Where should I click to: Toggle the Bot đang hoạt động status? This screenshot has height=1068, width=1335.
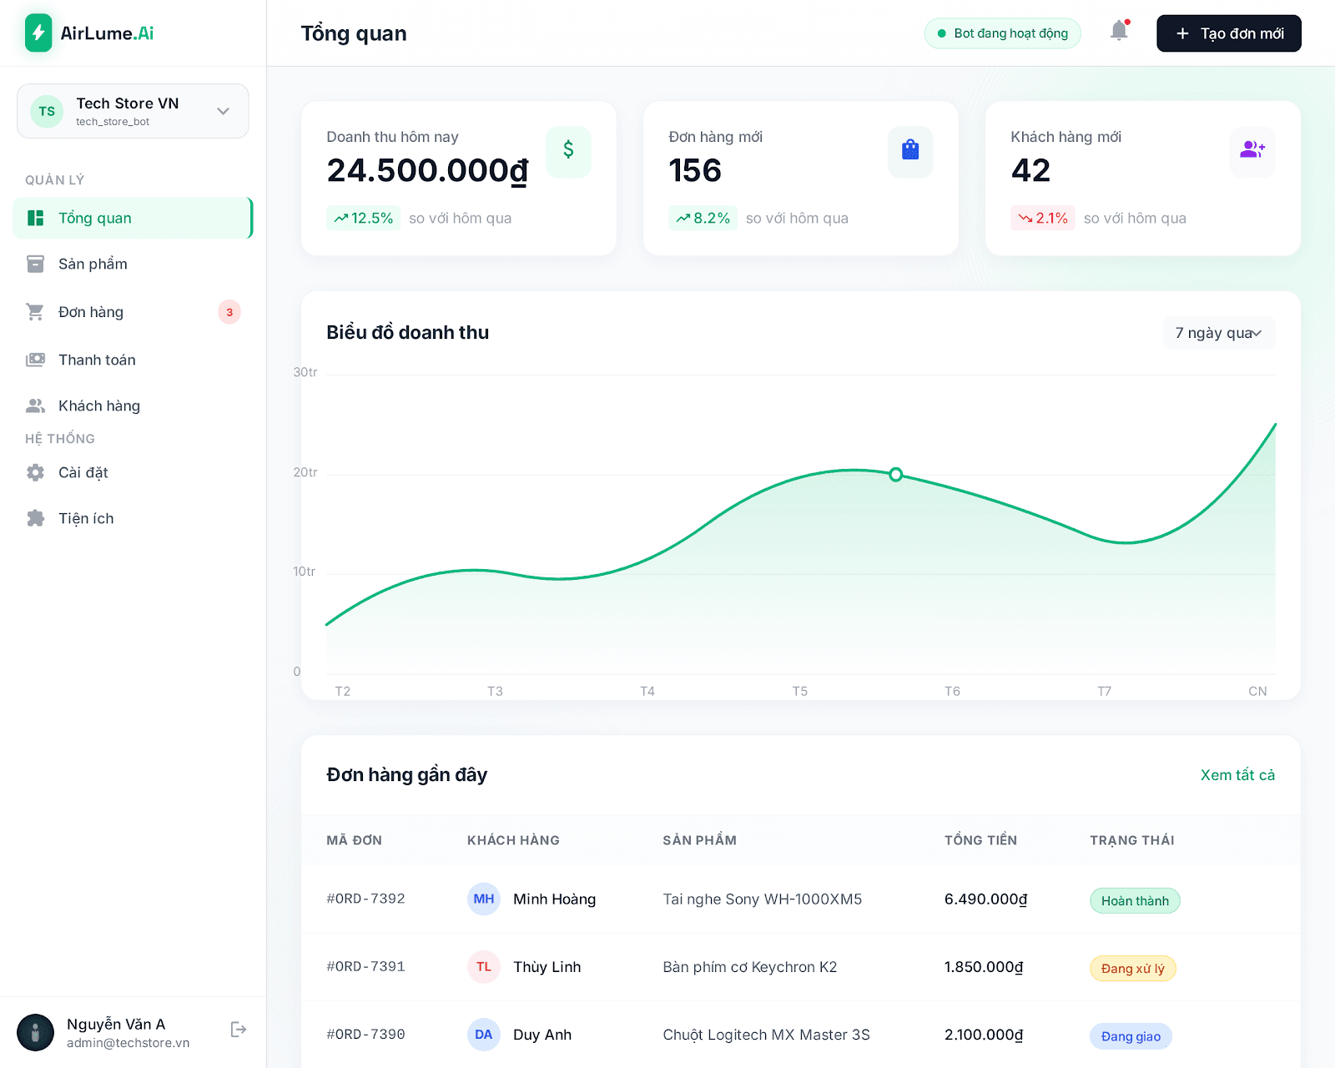tap(1001, 33)
